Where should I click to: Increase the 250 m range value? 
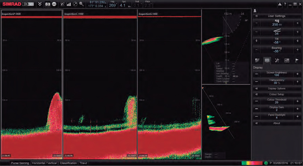point(297,23)
